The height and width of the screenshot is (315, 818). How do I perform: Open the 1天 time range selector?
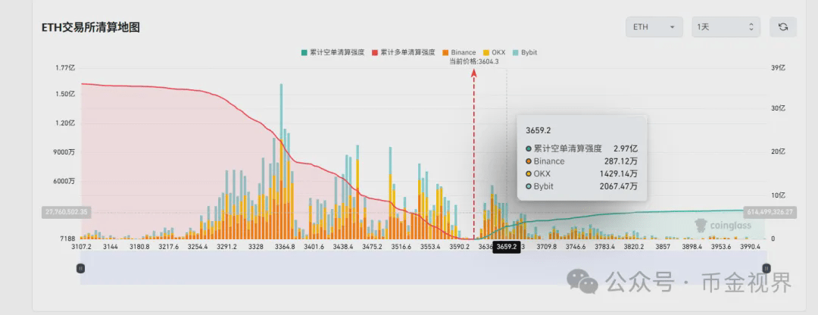click(x=726, y=27)
